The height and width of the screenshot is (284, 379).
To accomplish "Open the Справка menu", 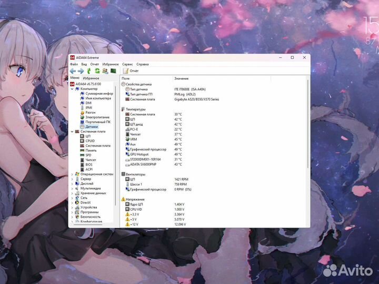I will (142, 64).
